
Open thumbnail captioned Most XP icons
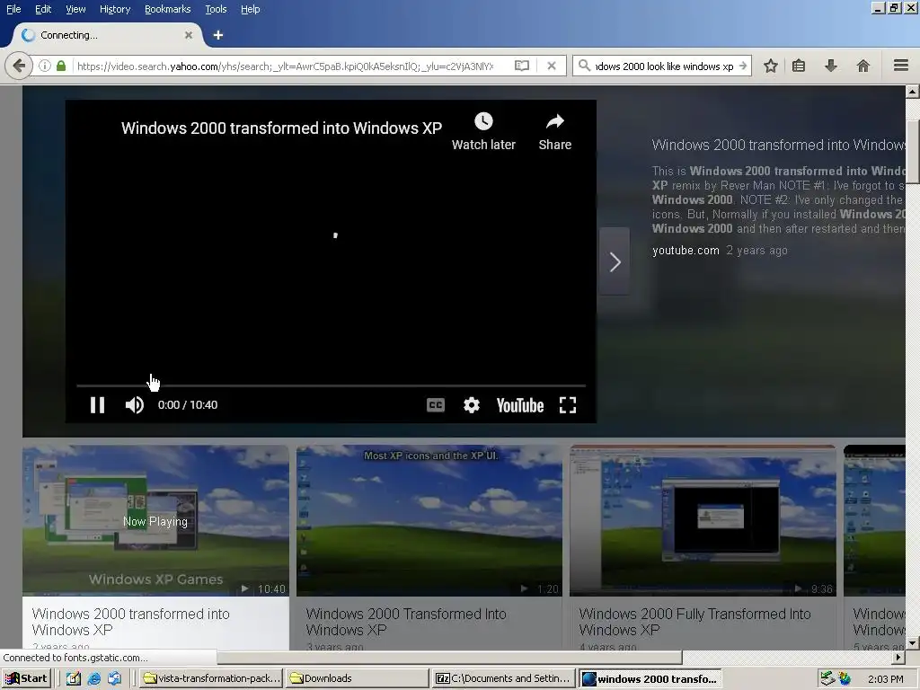[x=429, y=520]
